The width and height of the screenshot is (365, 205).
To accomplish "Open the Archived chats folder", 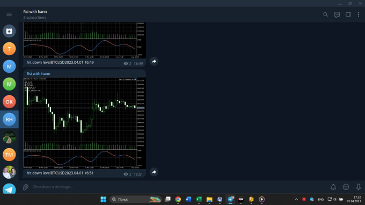I will point(9,31).
